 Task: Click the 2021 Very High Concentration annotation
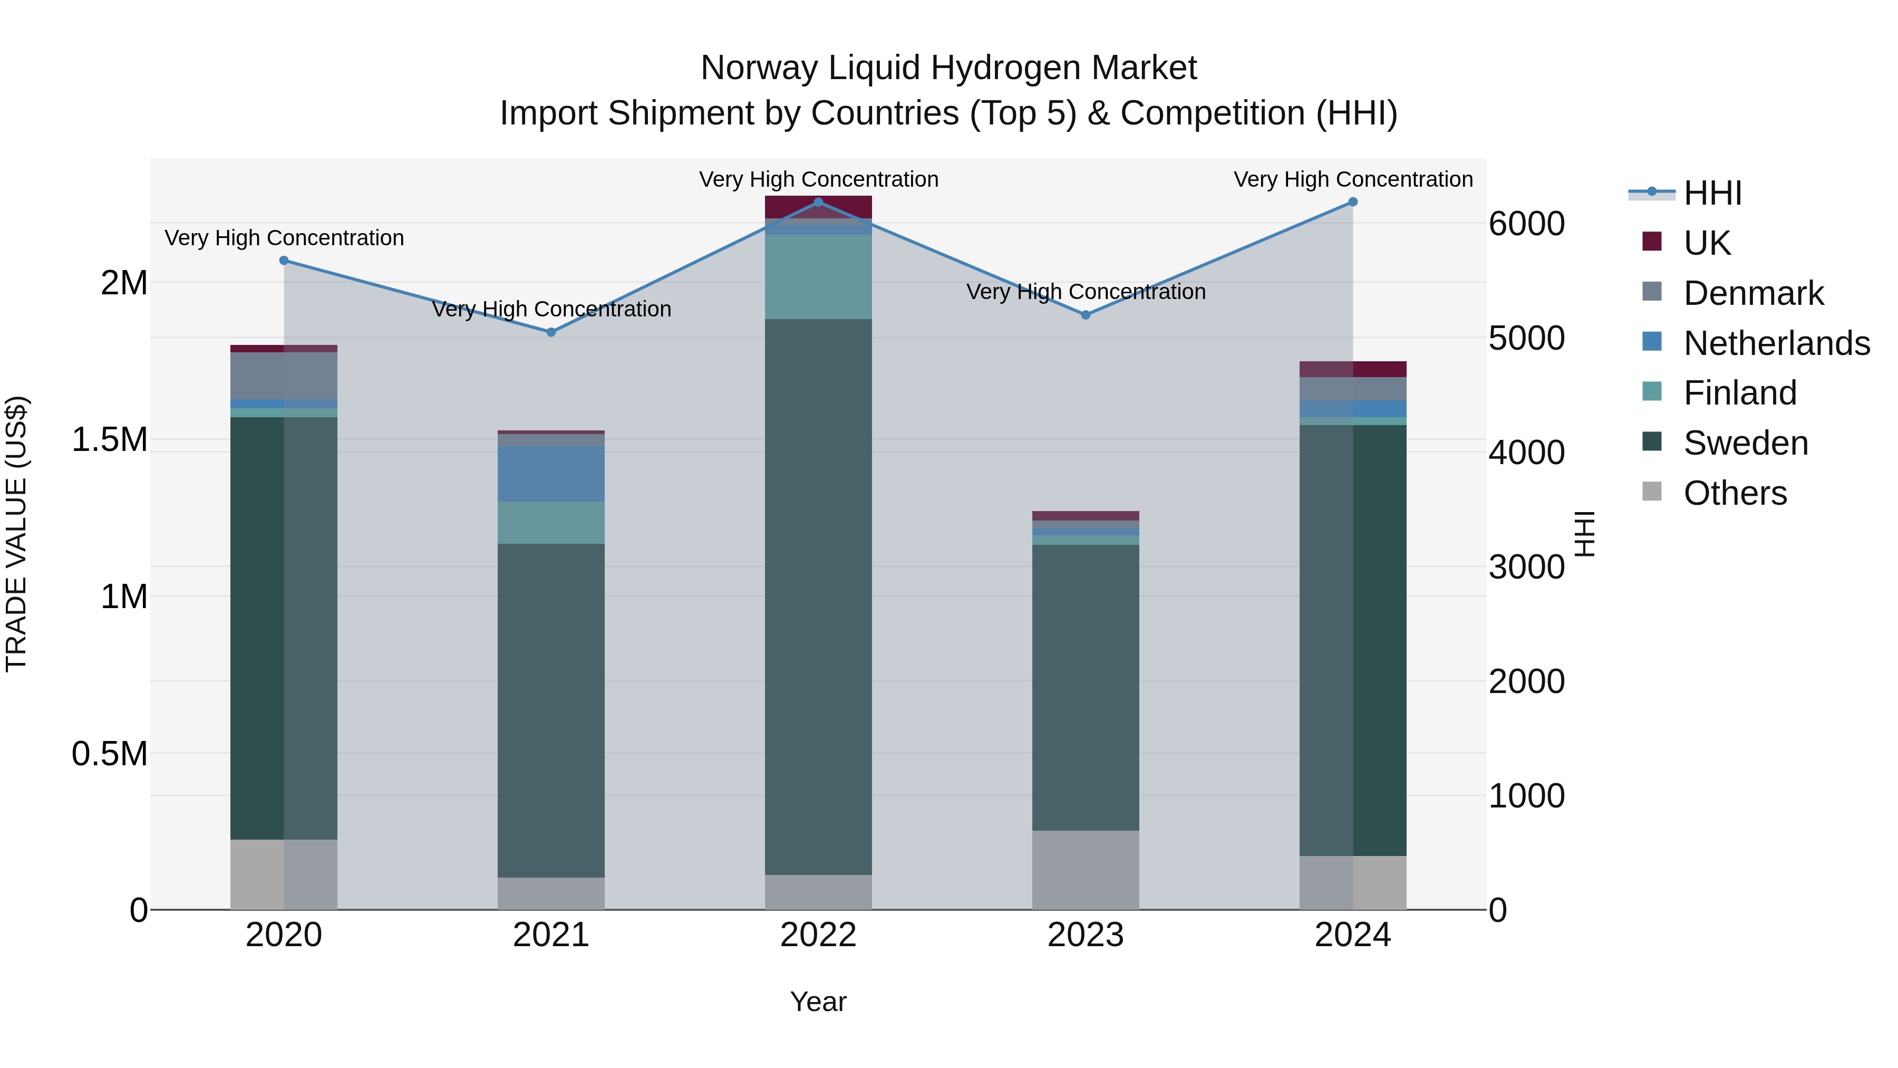coord(551,309)
